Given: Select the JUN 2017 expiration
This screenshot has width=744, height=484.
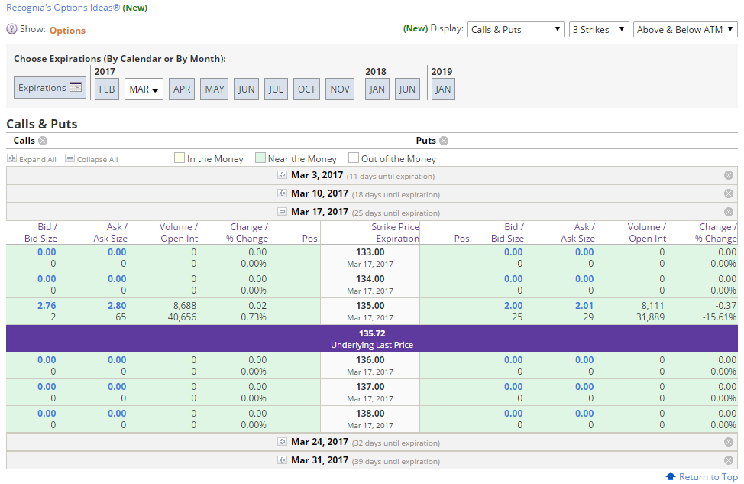Looking at the screenshot, I should tap(246, 89).
